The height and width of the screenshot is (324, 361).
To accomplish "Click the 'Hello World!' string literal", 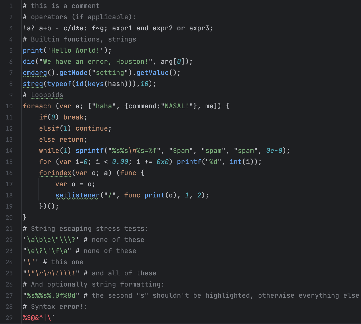I will pyautogui.click(x=76, y=50).
